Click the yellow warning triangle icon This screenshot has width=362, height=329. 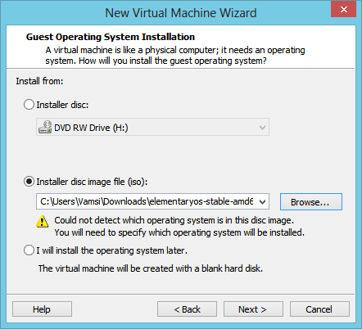pos(43,221)
